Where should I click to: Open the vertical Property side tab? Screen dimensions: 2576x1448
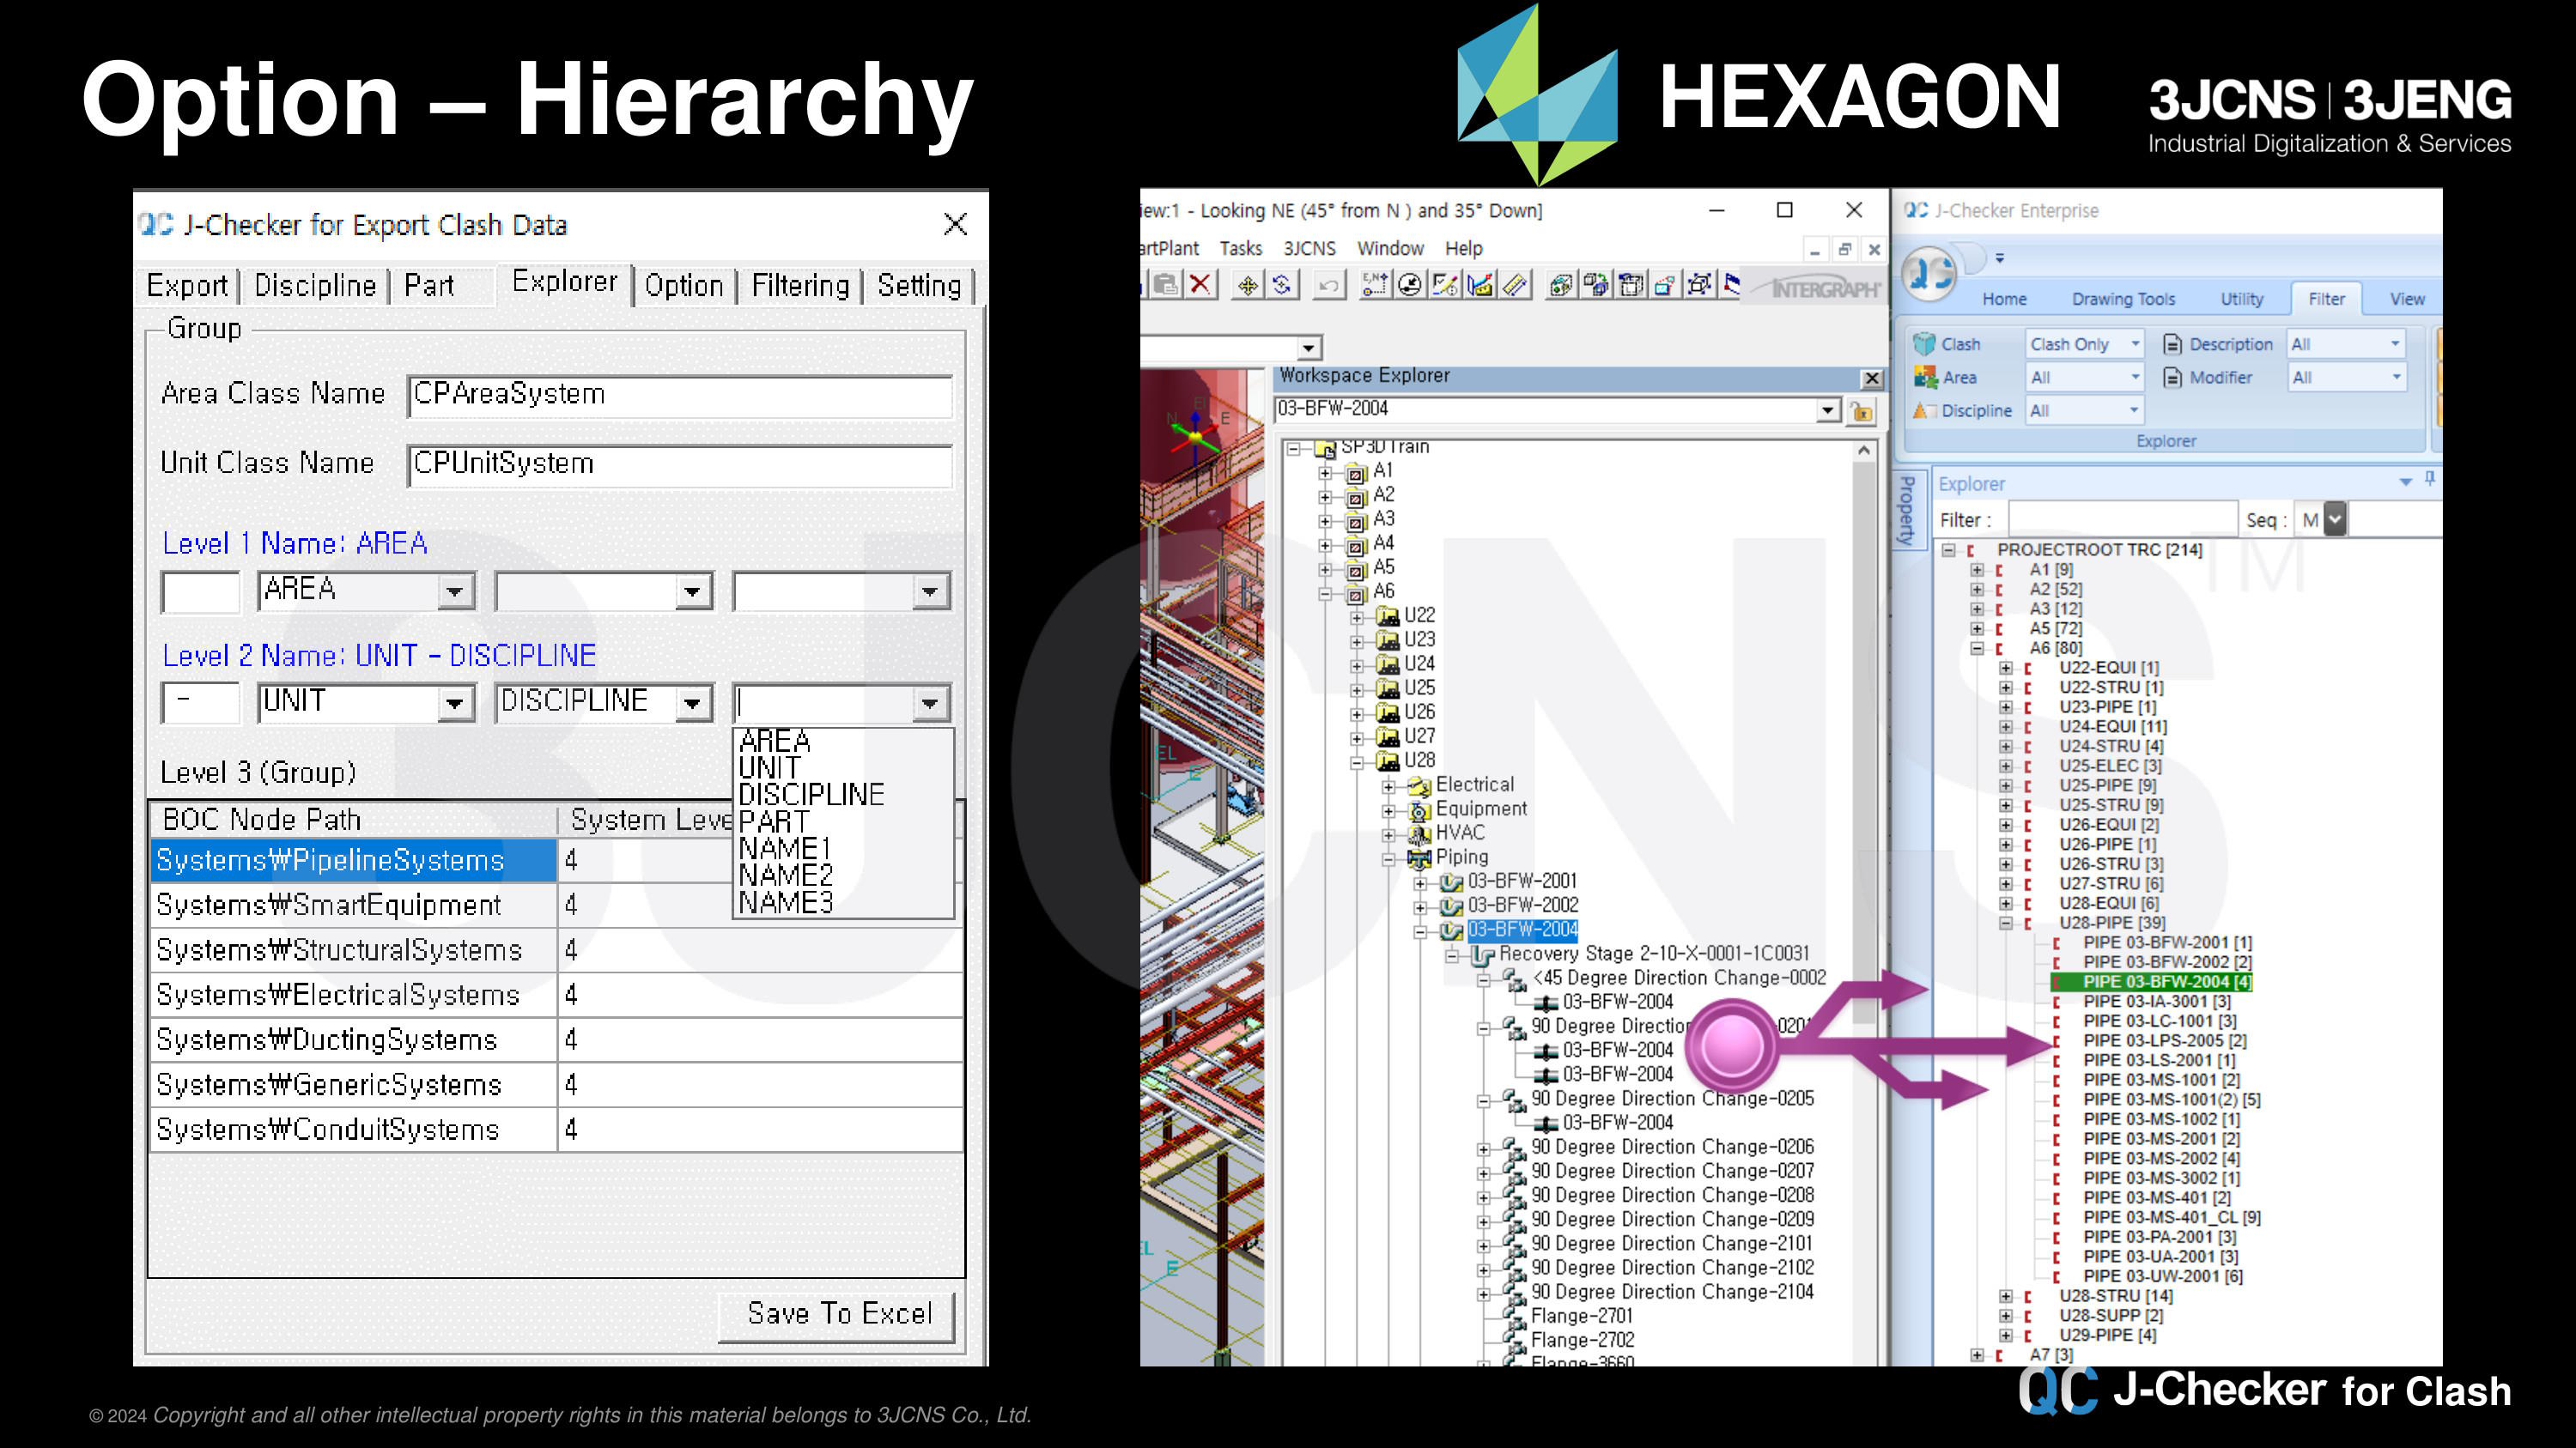1908,510
